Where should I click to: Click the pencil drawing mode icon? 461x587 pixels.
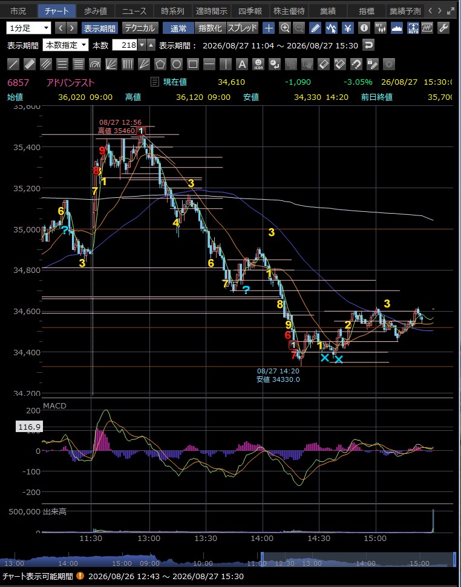315,28
